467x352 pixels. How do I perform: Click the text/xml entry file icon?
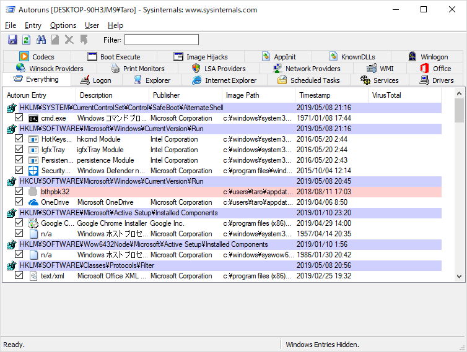click(33, 276)
